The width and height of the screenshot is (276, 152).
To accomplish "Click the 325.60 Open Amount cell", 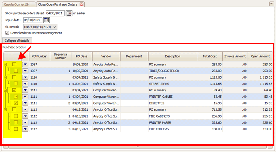I will (260, 122).
